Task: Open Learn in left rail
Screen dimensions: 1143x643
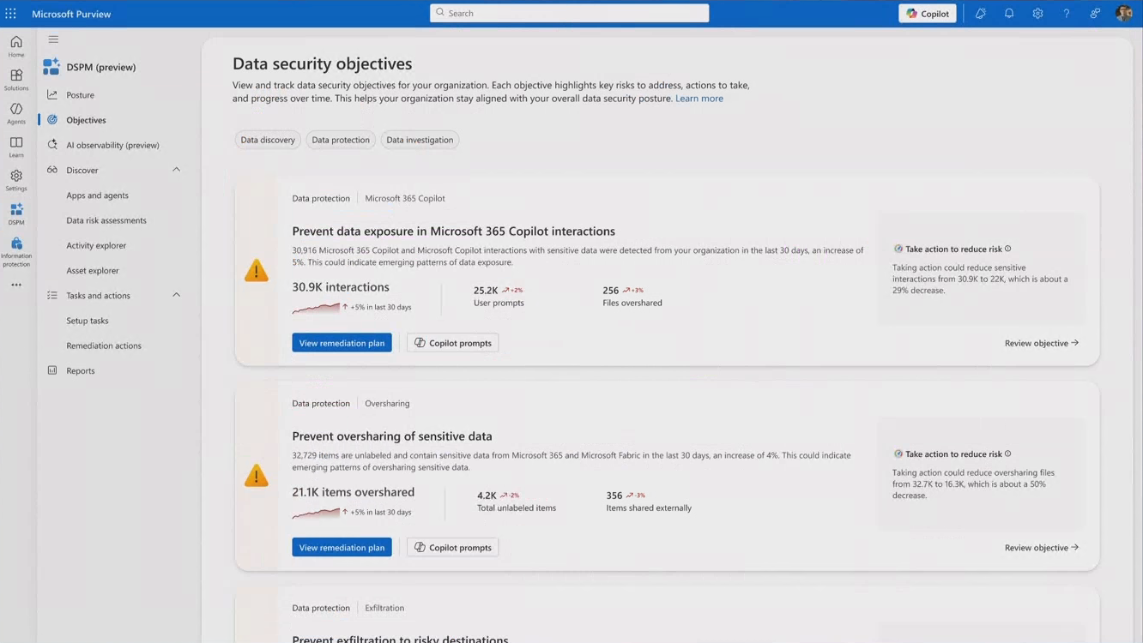Action: 16,147
